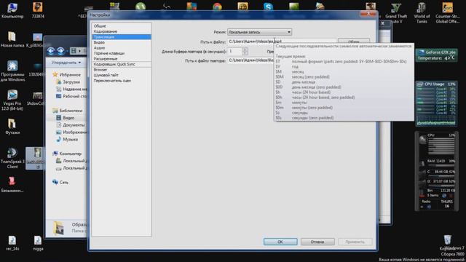This screenshot has width=466, height=262.
Task: Open the Аудио settings section
Action: click(x=99, y=48)
